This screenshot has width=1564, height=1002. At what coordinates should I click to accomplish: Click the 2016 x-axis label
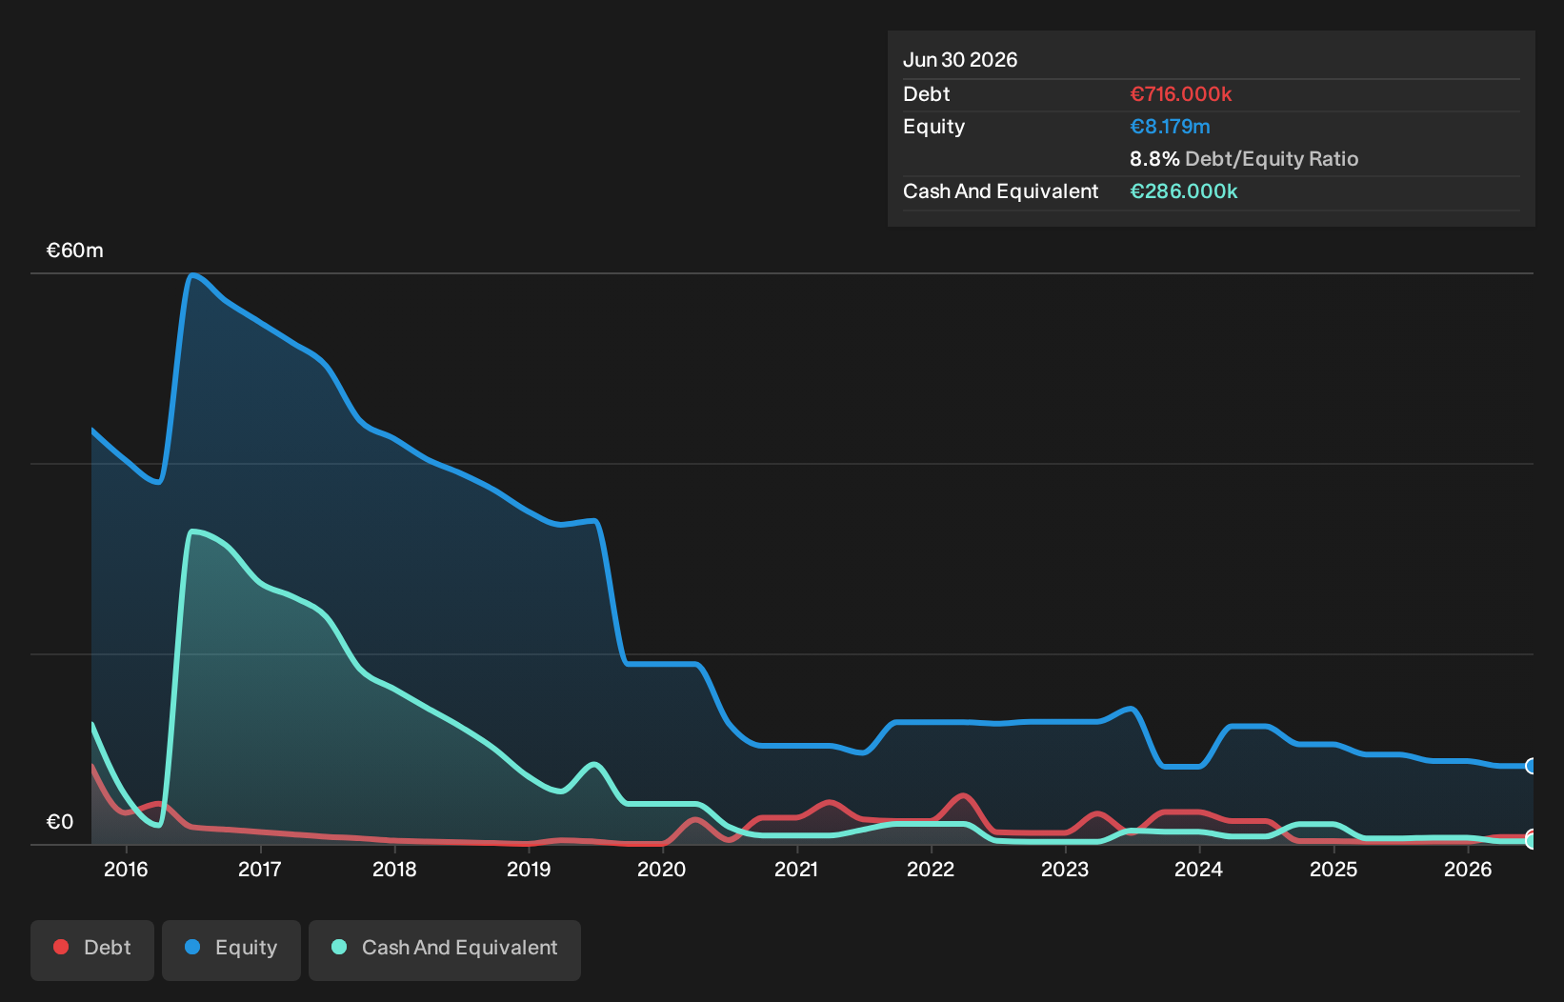point(126,869)
